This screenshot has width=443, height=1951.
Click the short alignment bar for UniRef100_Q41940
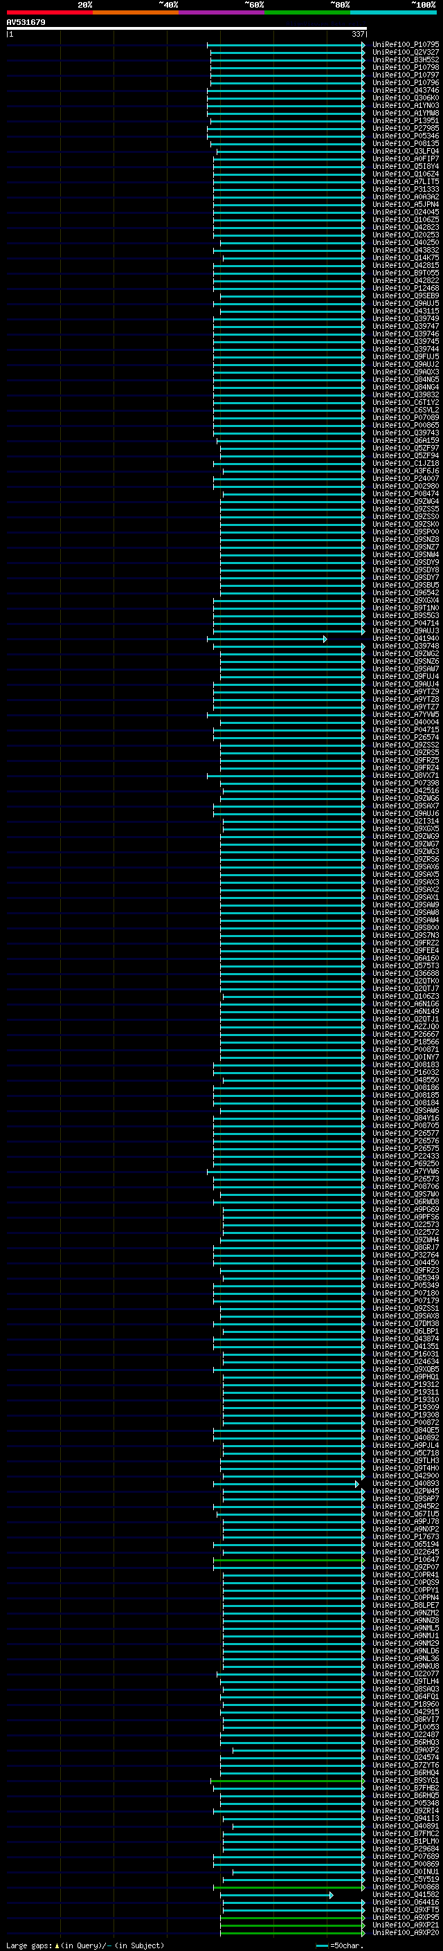point(266,639)
